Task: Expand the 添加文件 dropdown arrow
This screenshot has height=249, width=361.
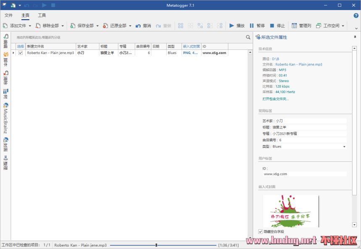Action: pos(30,26)
